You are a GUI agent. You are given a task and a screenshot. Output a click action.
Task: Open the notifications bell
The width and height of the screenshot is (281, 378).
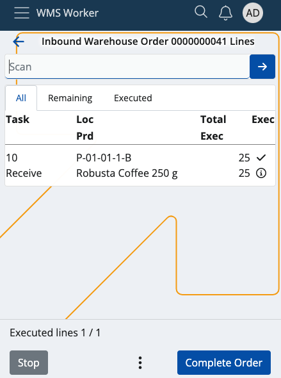point(225,13)
